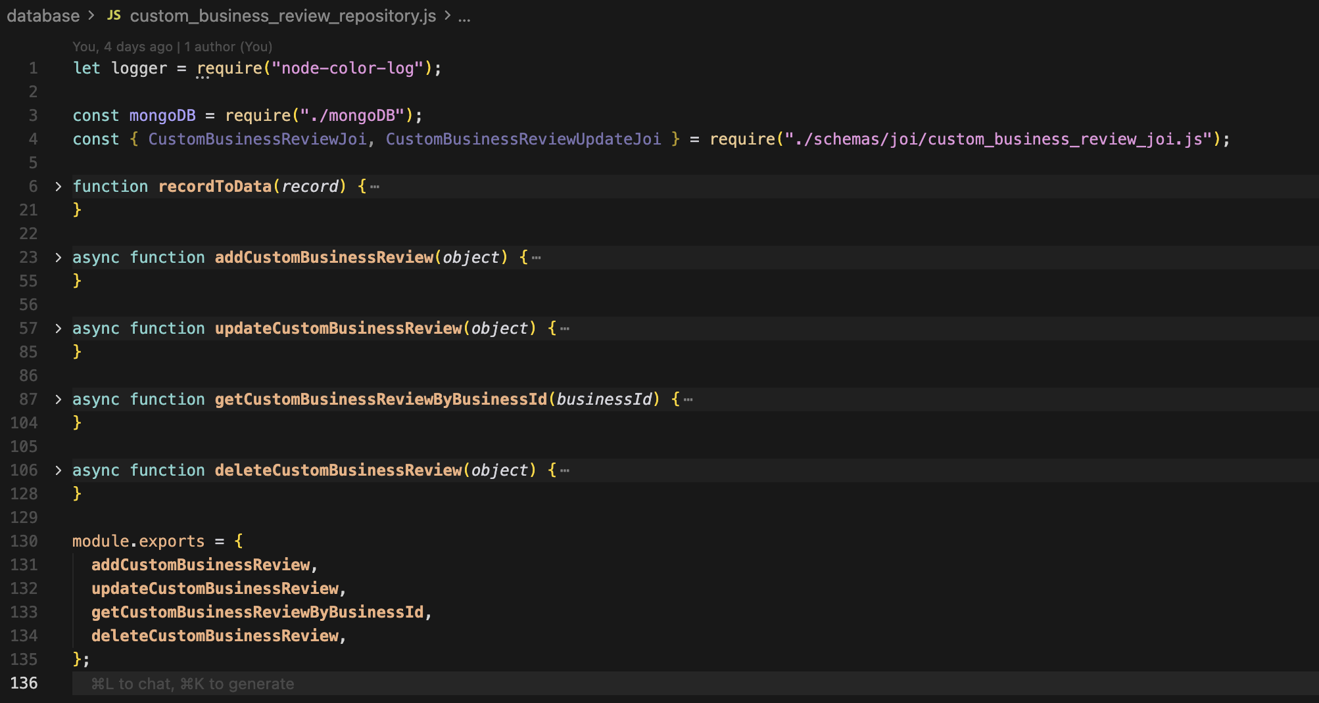
Task: Click the "node-color-log" string
Action: pyautogui.click(x=348, y=68)
